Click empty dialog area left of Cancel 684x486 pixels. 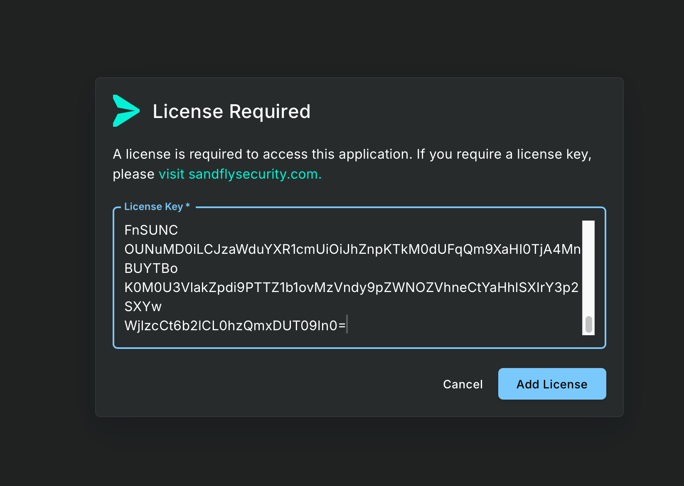click(x=270, y=384)
